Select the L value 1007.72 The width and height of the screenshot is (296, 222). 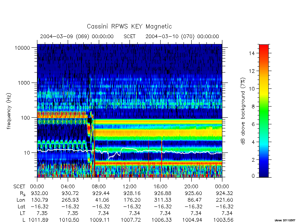(x=131, y=220)
